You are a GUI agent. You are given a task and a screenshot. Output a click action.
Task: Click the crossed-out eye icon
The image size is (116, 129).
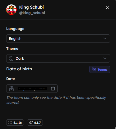point(94,69)
